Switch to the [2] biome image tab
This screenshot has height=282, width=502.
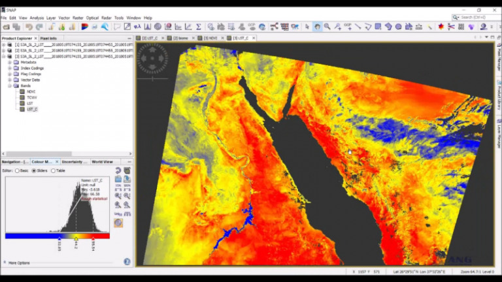pyautogui.click(x=180, y=38)
